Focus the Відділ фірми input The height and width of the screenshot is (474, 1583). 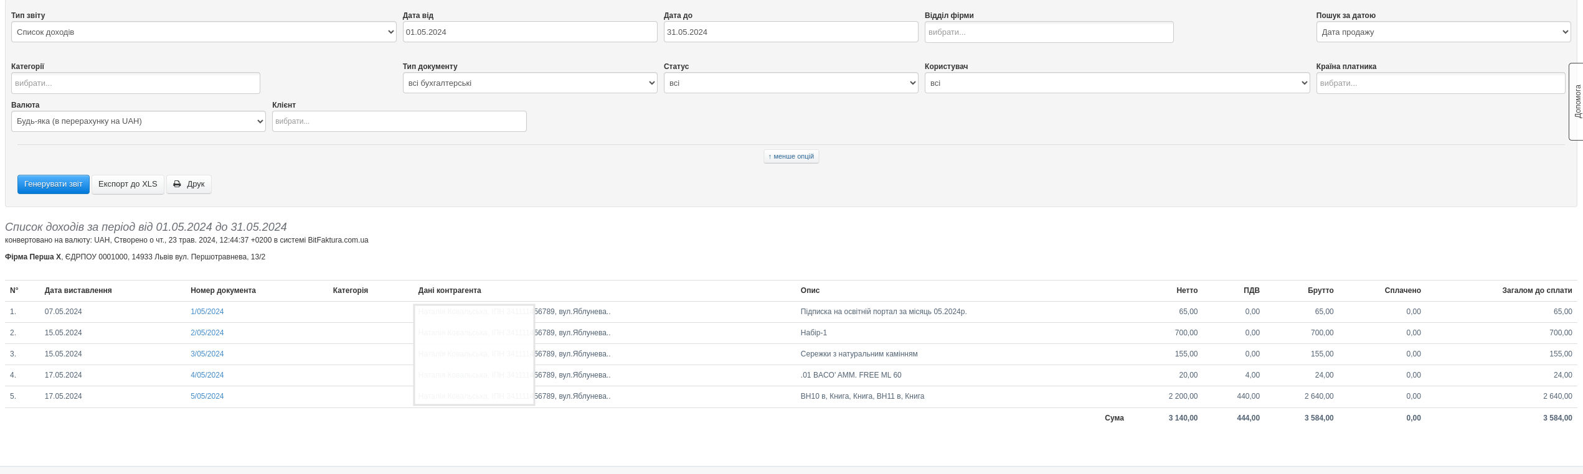tap(1049, 32)
